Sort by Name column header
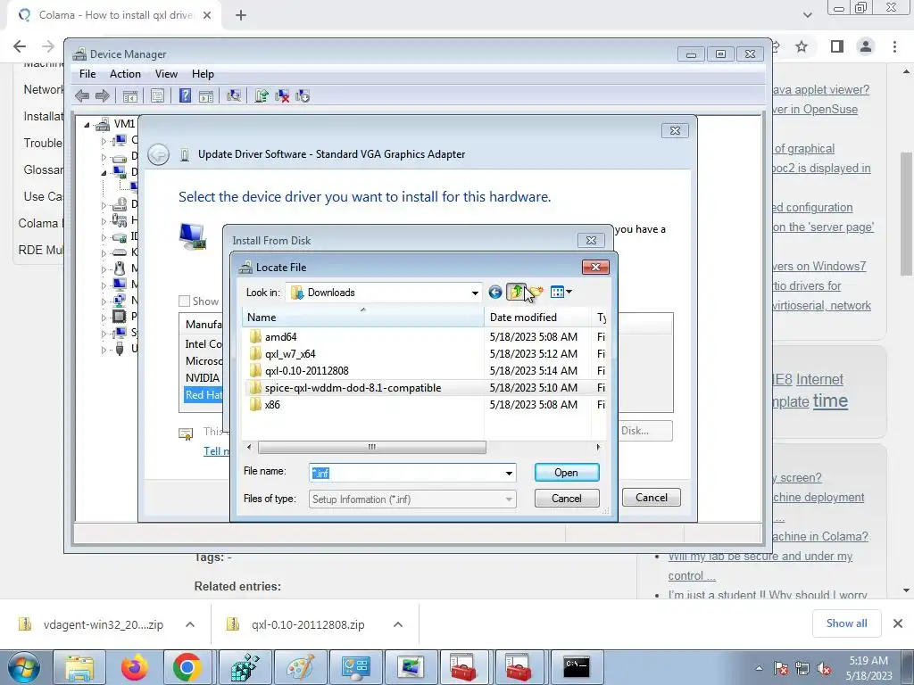Viewport: 914px width, 685px height. click(x=363, y=318)
